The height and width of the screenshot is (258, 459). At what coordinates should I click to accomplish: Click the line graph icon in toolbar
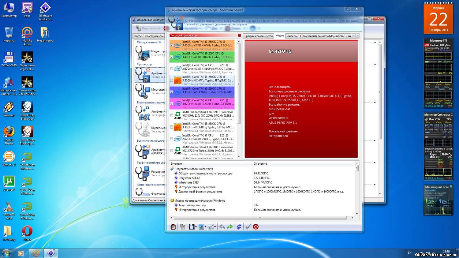point(211,227)
